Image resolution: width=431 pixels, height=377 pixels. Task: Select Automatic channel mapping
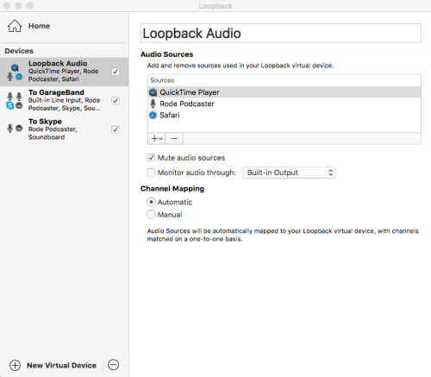tap(151, 202)
